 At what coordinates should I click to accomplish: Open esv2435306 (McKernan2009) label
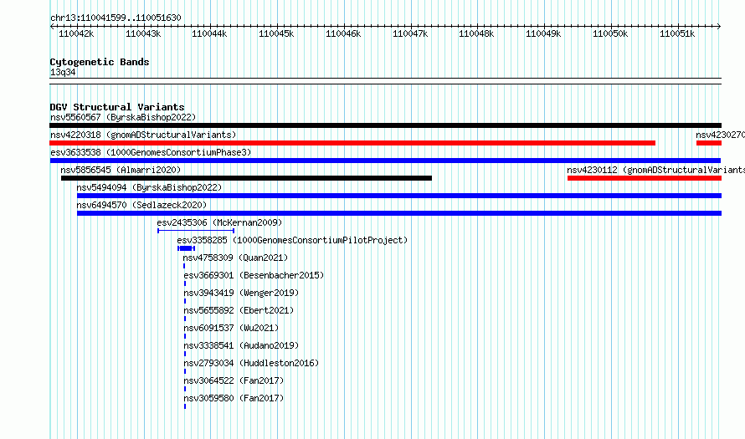click(219, 222)
